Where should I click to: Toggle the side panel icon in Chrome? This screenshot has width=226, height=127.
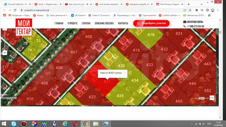(x=207, y=10)
